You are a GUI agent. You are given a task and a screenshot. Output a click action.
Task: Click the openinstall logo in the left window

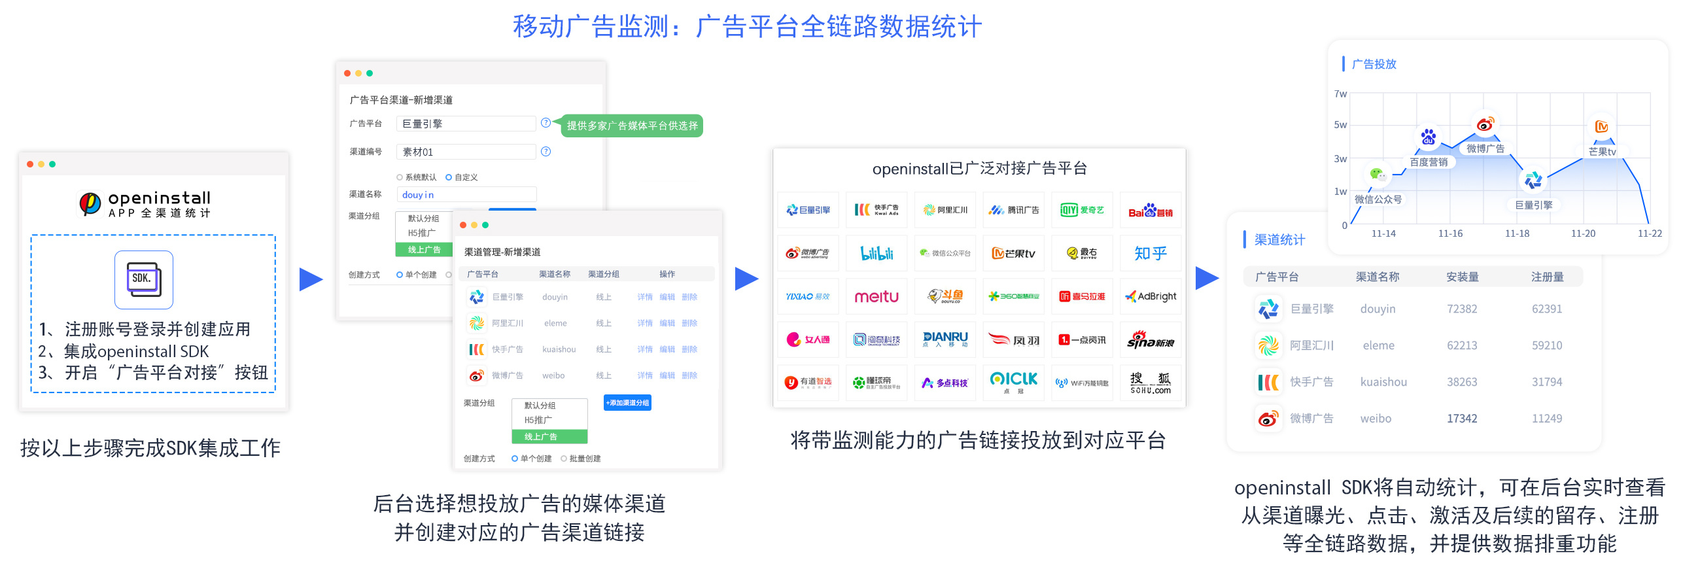[144, 203]
